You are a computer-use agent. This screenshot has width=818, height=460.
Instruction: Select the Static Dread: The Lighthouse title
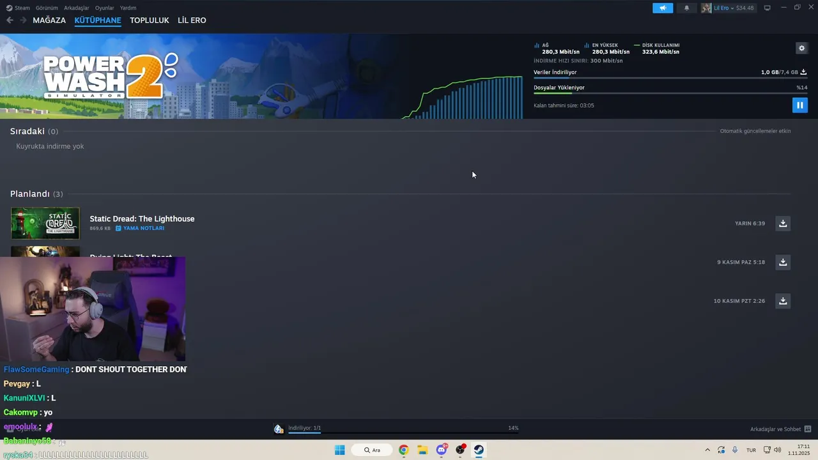[142, 218]
